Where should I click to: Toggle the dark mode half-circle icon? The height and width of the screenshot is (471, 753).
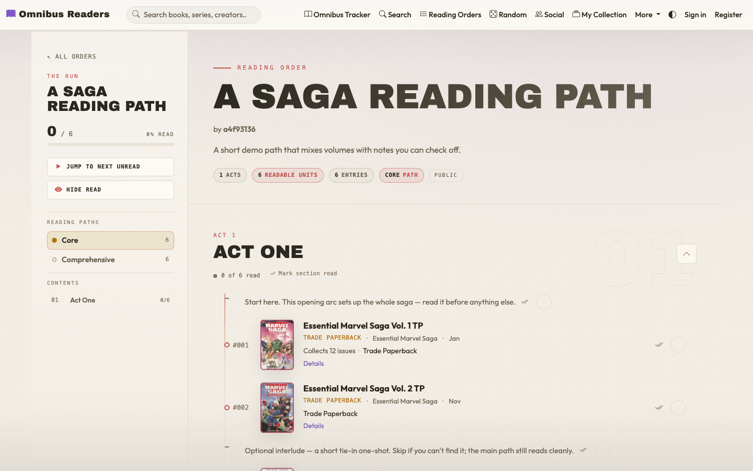click(x=672, y=15)
